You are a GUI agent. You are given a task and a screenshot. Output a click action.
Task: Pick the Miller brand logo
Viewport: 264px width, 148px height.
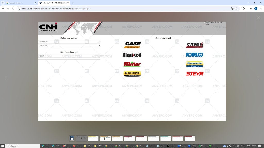pyautogui.click(x=132, y=64)
